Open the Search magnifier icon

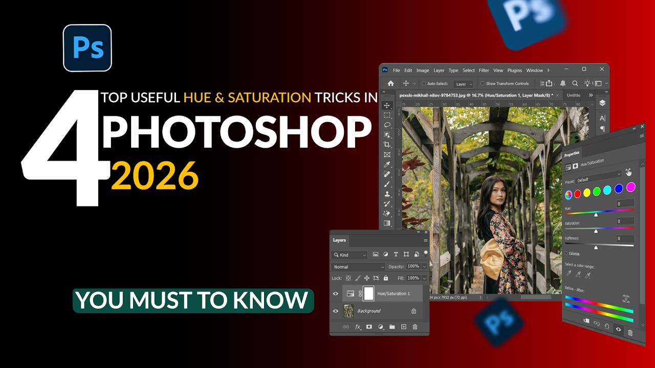coord(575,83)
